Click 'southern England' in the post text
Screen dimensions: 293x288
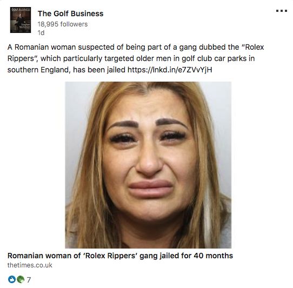click(x=39, y=70)
